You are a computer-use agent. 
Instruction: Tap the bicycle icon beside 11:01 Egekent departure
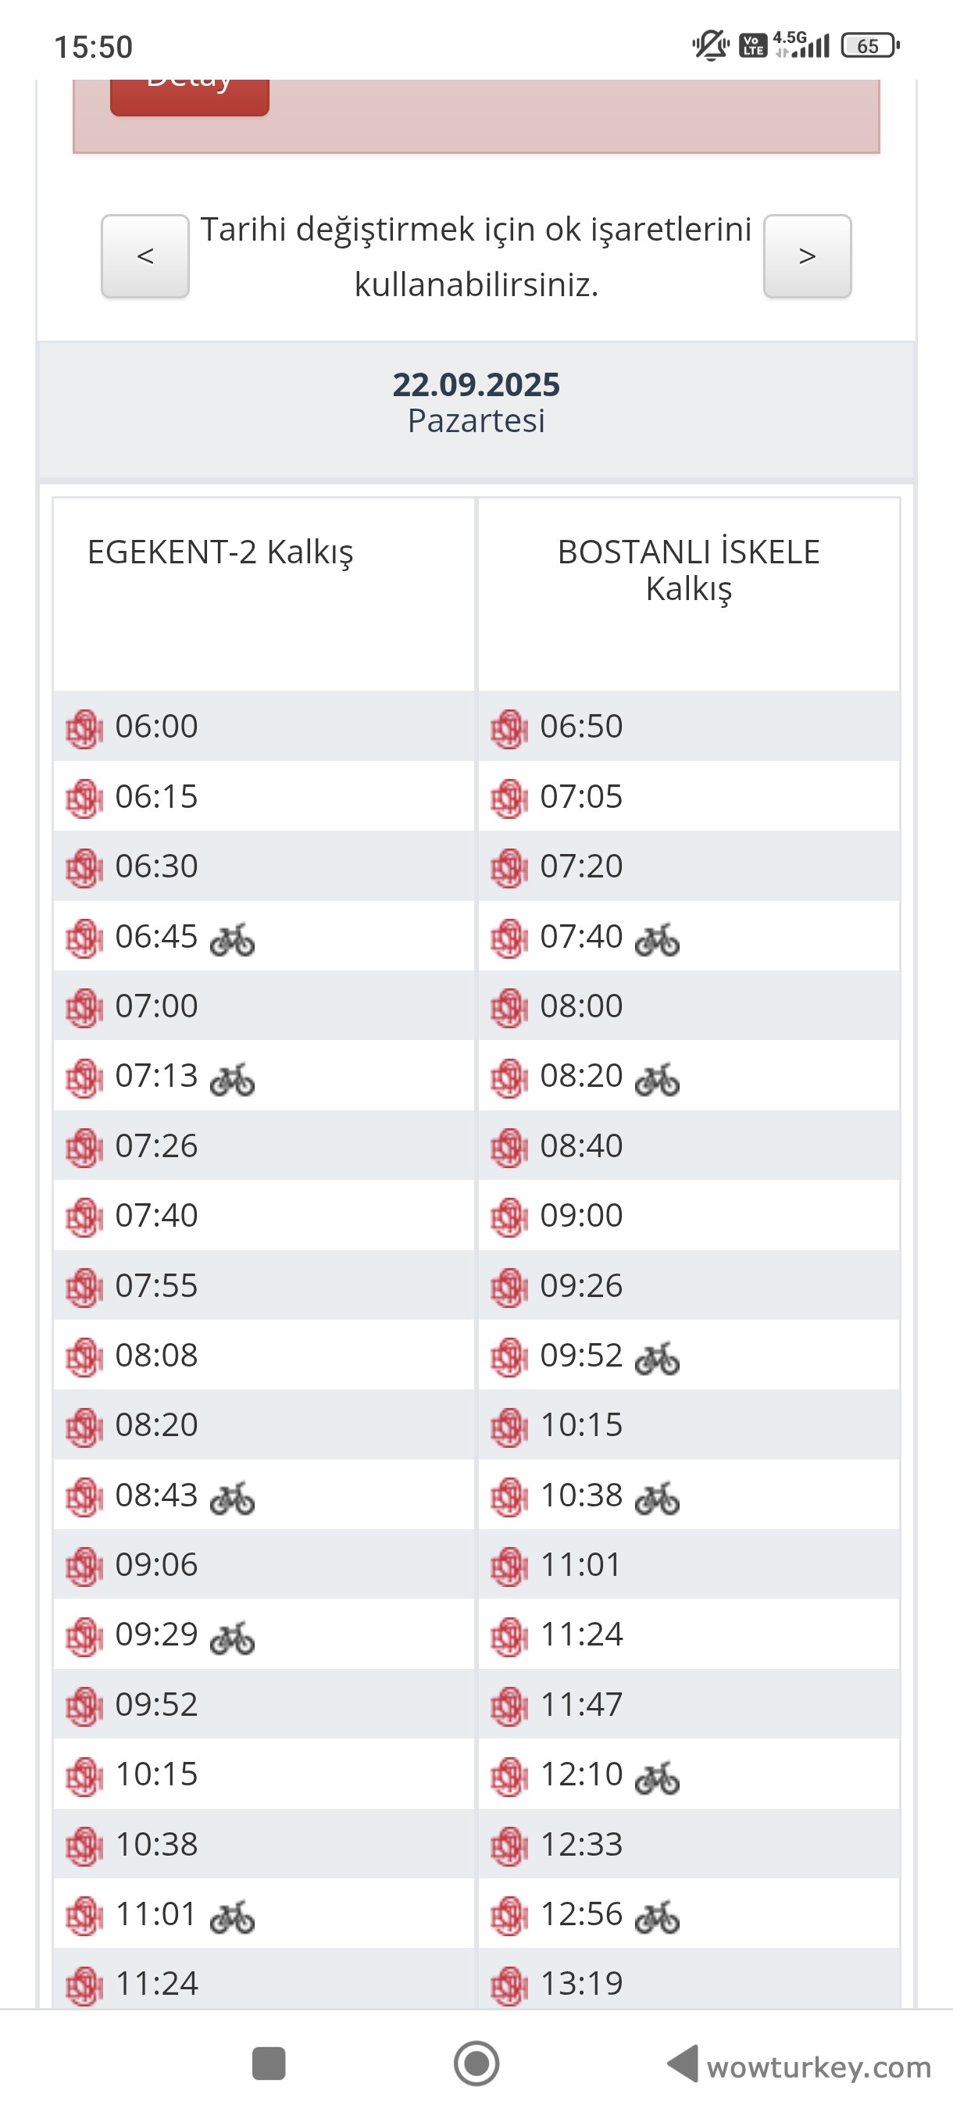click(x=232, y=1916)
